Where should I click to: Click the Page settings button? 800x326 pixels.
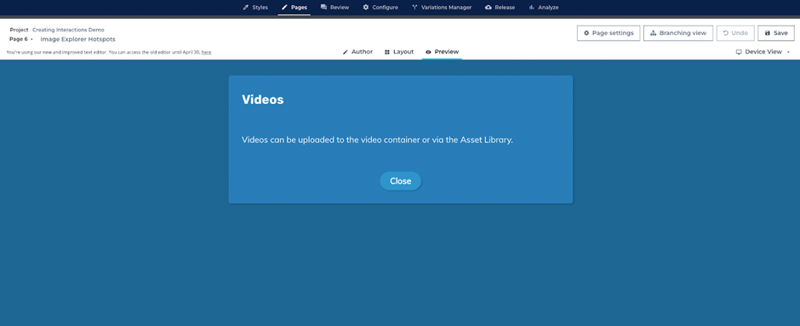pyautogui.click(x=609, y=33)
